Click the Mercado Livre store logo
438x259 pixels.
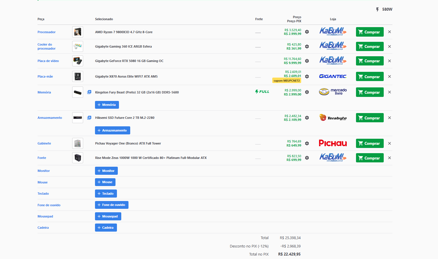333,92
